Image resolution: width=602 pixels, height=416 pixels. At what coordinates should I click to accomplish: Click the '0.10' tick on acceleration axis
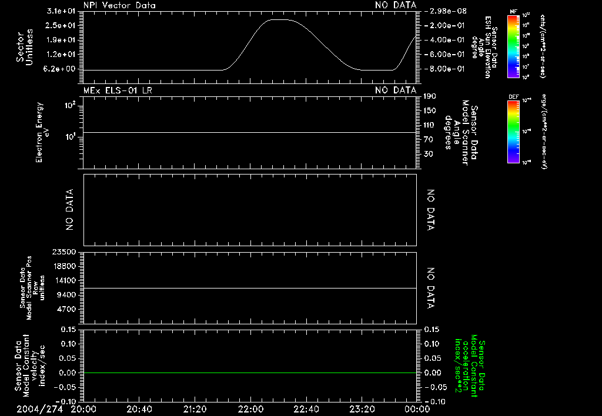[x=432, y=344]
